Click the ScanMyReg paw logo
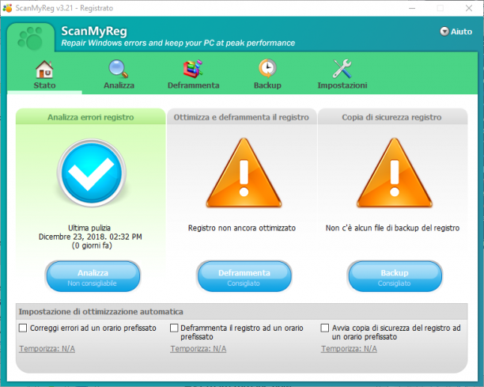 click(30, 38)
